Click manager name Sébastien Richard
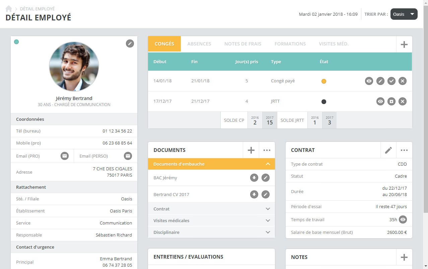The width and height of the screenshot is (428, 269). click(x=114, y=235)
